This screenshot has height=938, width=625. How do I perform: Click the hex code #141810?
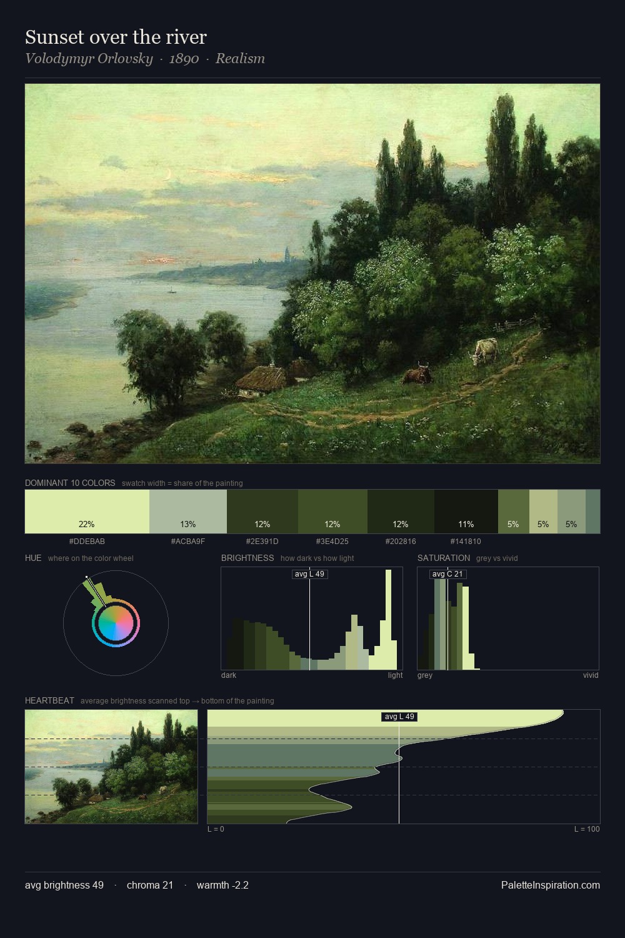[466, 542]
